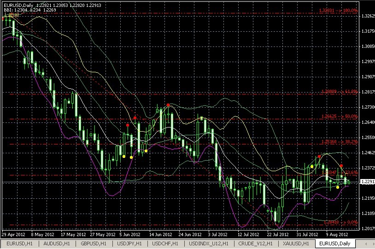Click the 27 May 2012 date label
The height and width of the screenshot is (249, 375).
tap(103, 235)
